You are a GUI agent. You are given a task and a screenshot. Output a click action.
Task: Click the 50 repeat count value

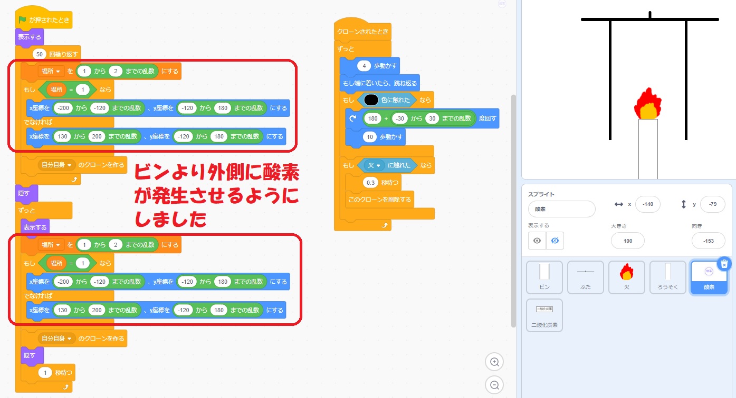pos(40,54)
